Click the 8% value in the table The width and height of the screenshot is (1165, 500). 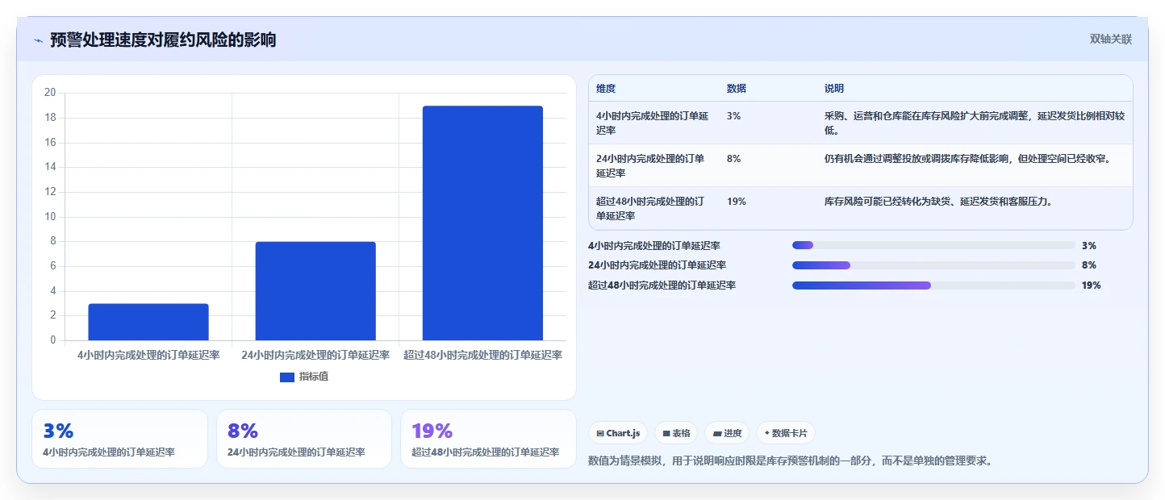coord(733,159)
